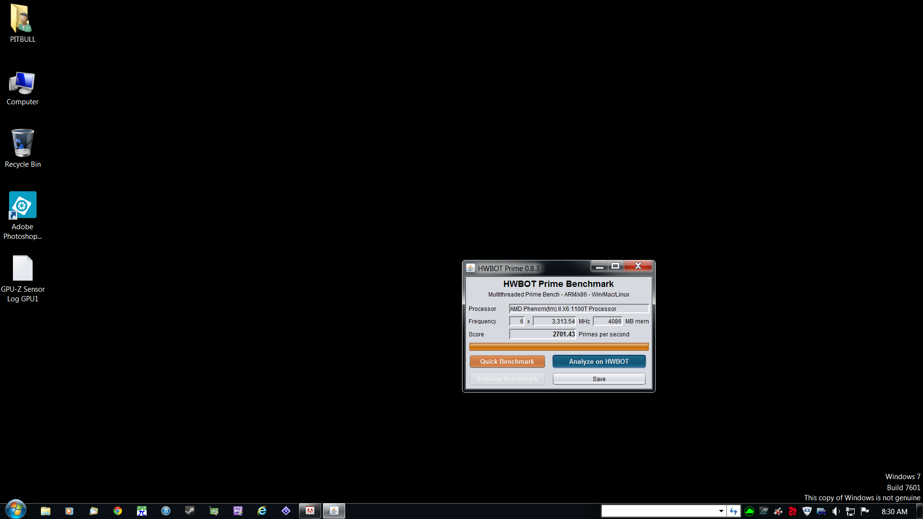Click into the taskbar address input field
Image resolution: width=923 pixels, height=519 pixels.
click(x=659, y=511)
